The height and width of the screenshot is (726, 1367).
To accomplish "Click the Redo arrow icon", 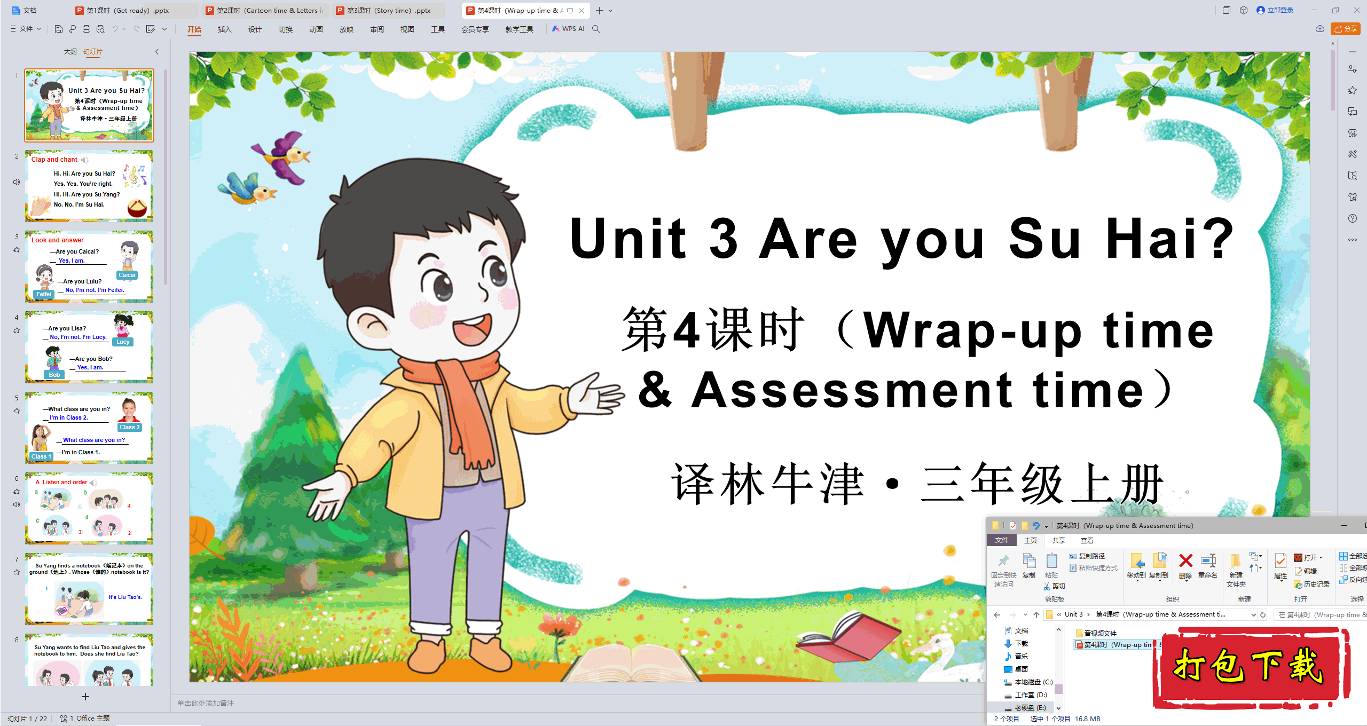I will 137,29.
